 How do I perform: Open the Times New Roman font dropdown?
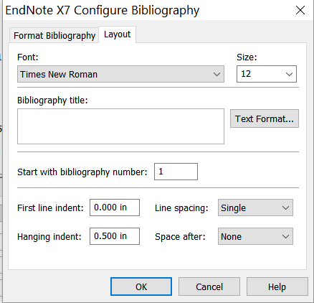[120, 74]
